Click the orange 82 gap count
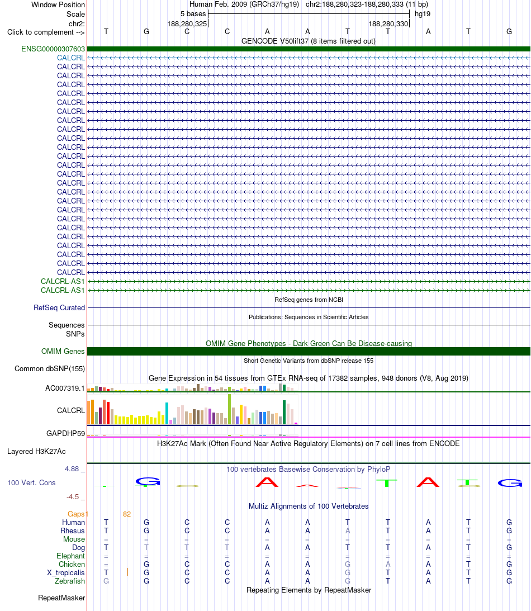This screenshot has height=611, width=531. pyautogui.click(x=127, y=514)
